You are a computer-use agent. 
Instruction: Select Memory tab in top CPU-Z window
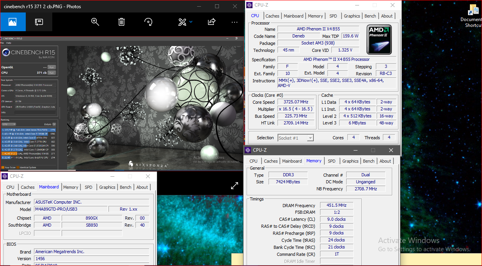pyautogui.click(x=315, y=16)
